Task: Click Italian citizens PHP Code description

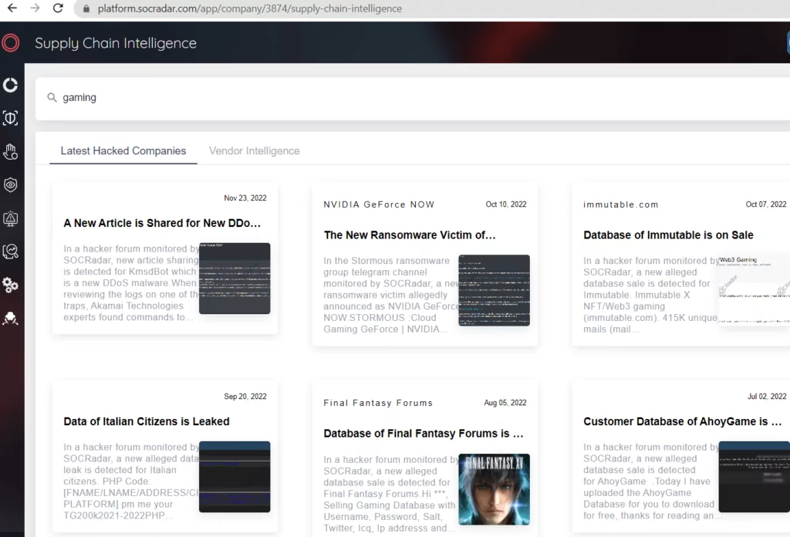Action: [x=131, y=481]
